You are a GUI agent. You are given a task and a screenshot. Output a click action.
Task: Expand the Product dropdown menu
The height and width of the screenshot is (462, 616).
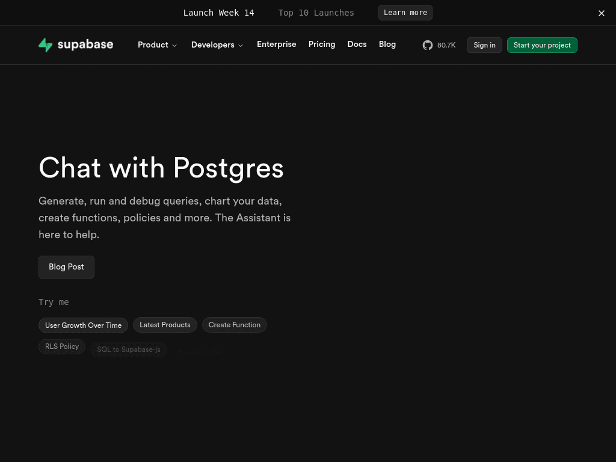coord(157,45)
